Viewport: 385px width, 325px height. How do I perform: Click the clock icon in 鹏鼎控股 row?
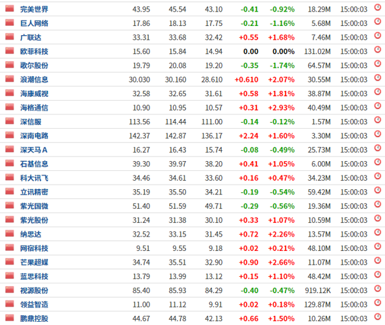coord(377,317)
